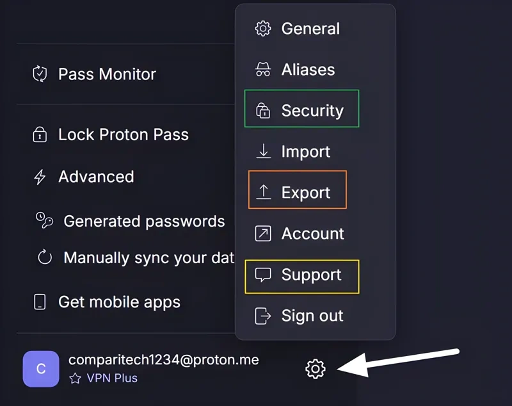Screen dimensions: 512x406
Task: Click the Account external link icon
Action: (x=262, y=233)
